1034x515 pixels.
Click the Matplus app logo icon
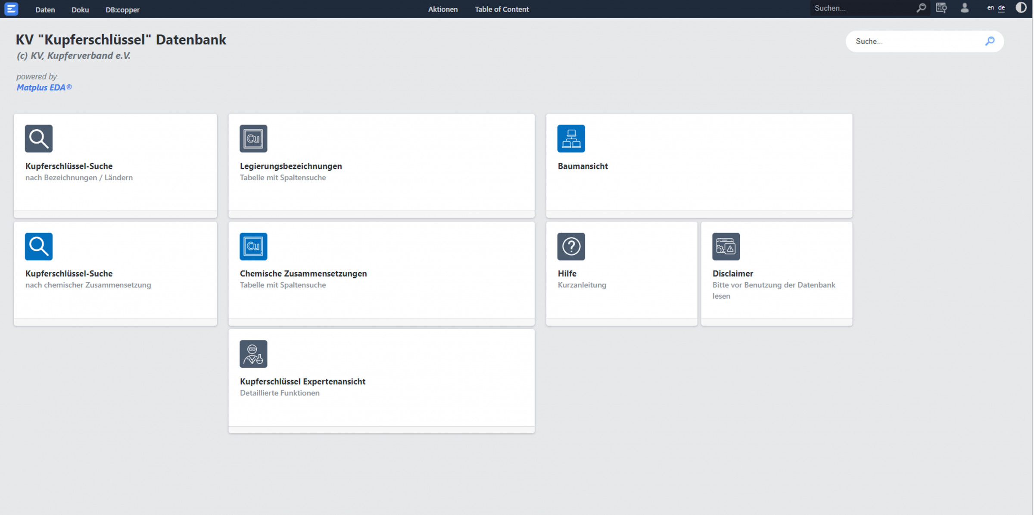point(11,9)
